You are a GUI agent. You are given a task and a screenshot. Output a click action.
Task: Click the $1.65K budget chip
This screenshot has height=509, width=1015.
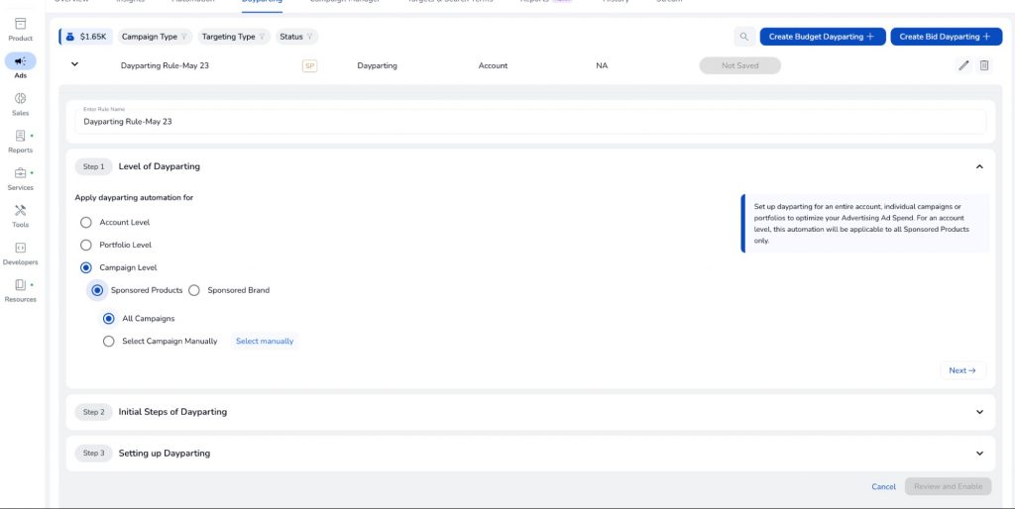coord(87,37)
